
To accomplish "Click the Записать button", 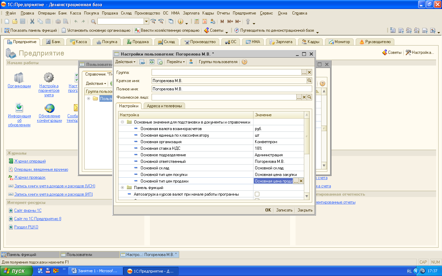I will [x=284, y=210].
